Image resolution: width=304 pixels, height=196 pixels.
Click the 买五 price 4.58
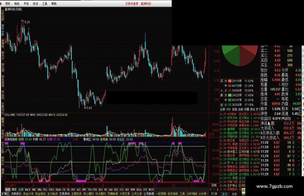click(x=277, y=65)
